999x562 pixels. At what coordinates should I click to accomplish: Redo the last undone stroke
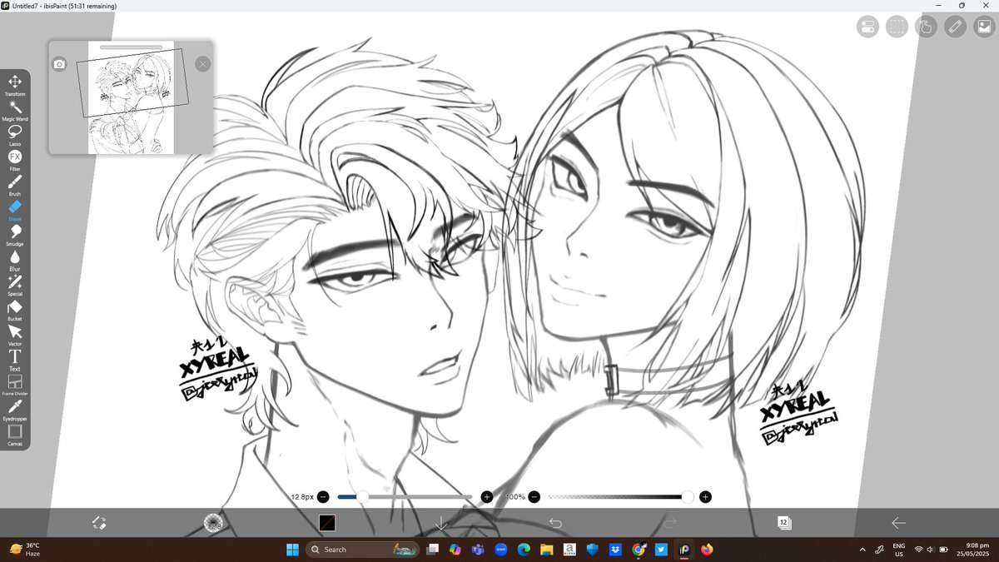click(670, 523)
